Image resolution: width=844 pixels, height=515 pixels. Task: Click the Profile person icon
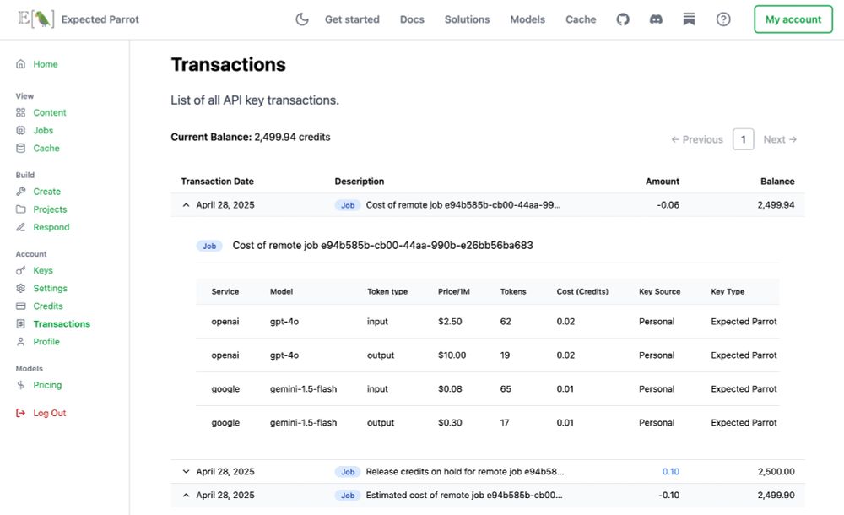click(x=20, y=342)
